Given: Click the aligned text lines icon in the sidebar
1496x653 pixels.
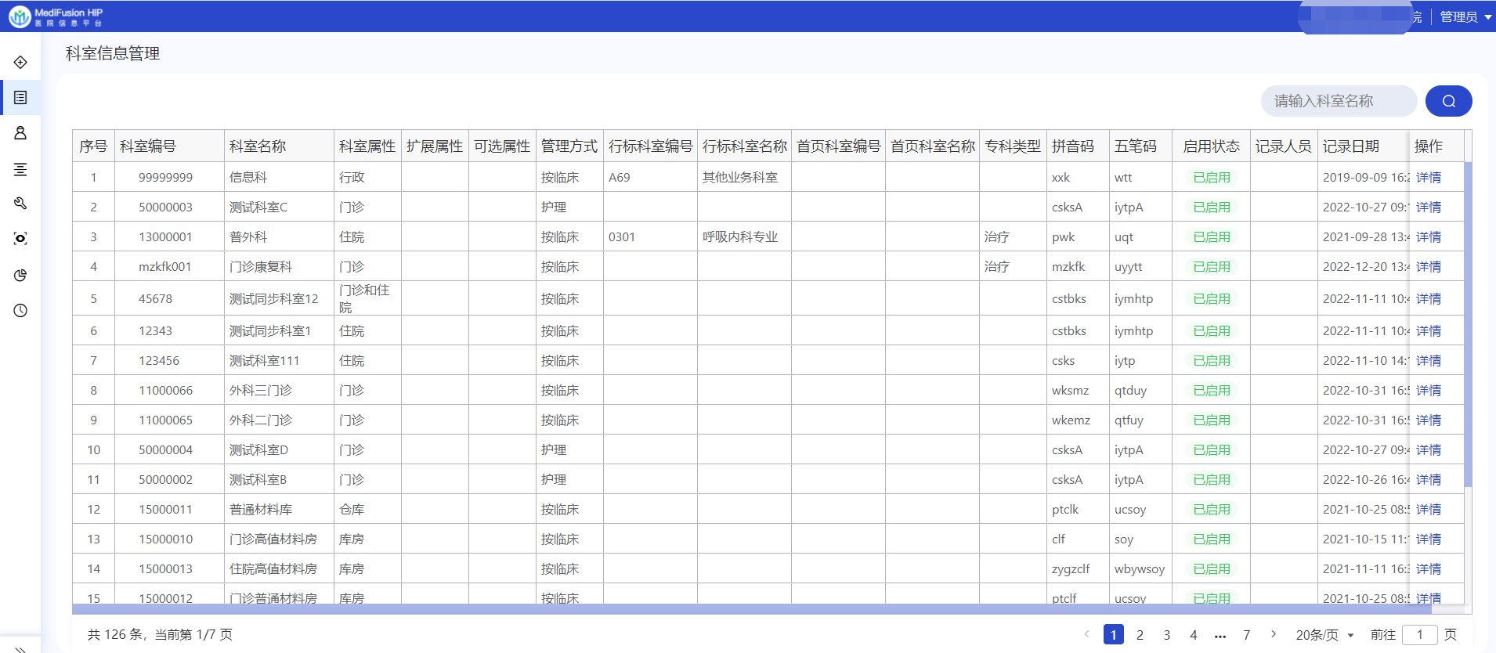Looking at the screenshot, I should pyautogui.click(x=20, y=169).
